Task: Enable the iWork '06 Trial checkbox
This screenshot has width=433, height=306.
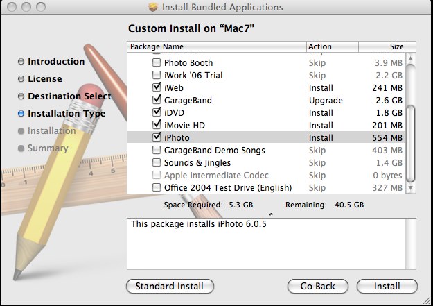Action: pyautogui.click(x=157, y=75)
